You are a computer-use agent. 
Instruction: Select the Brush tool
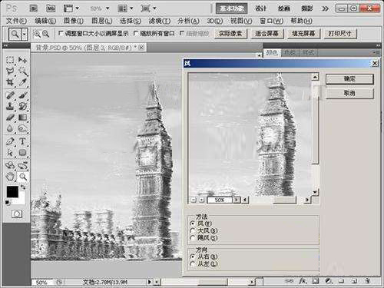(x=22, y=95)
